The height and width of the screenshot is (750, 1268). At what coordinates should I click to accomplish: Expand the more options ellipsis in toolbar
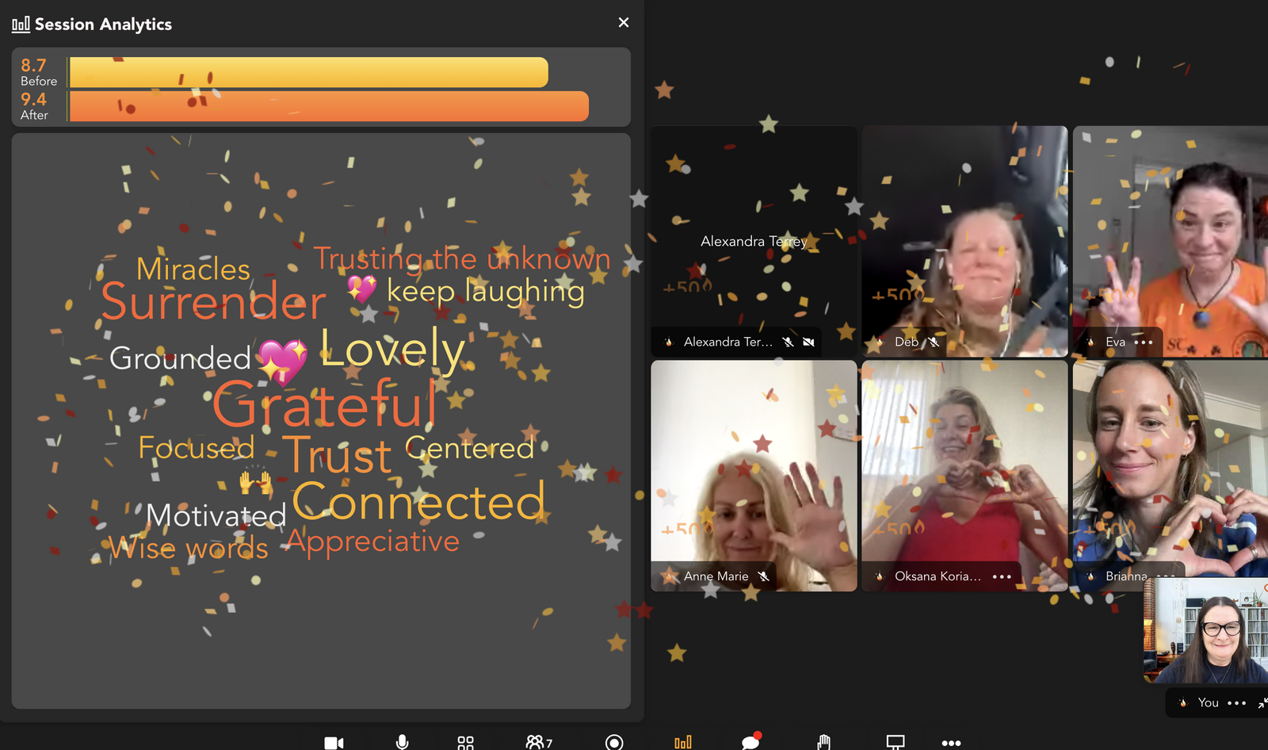(x=951, y=743)
